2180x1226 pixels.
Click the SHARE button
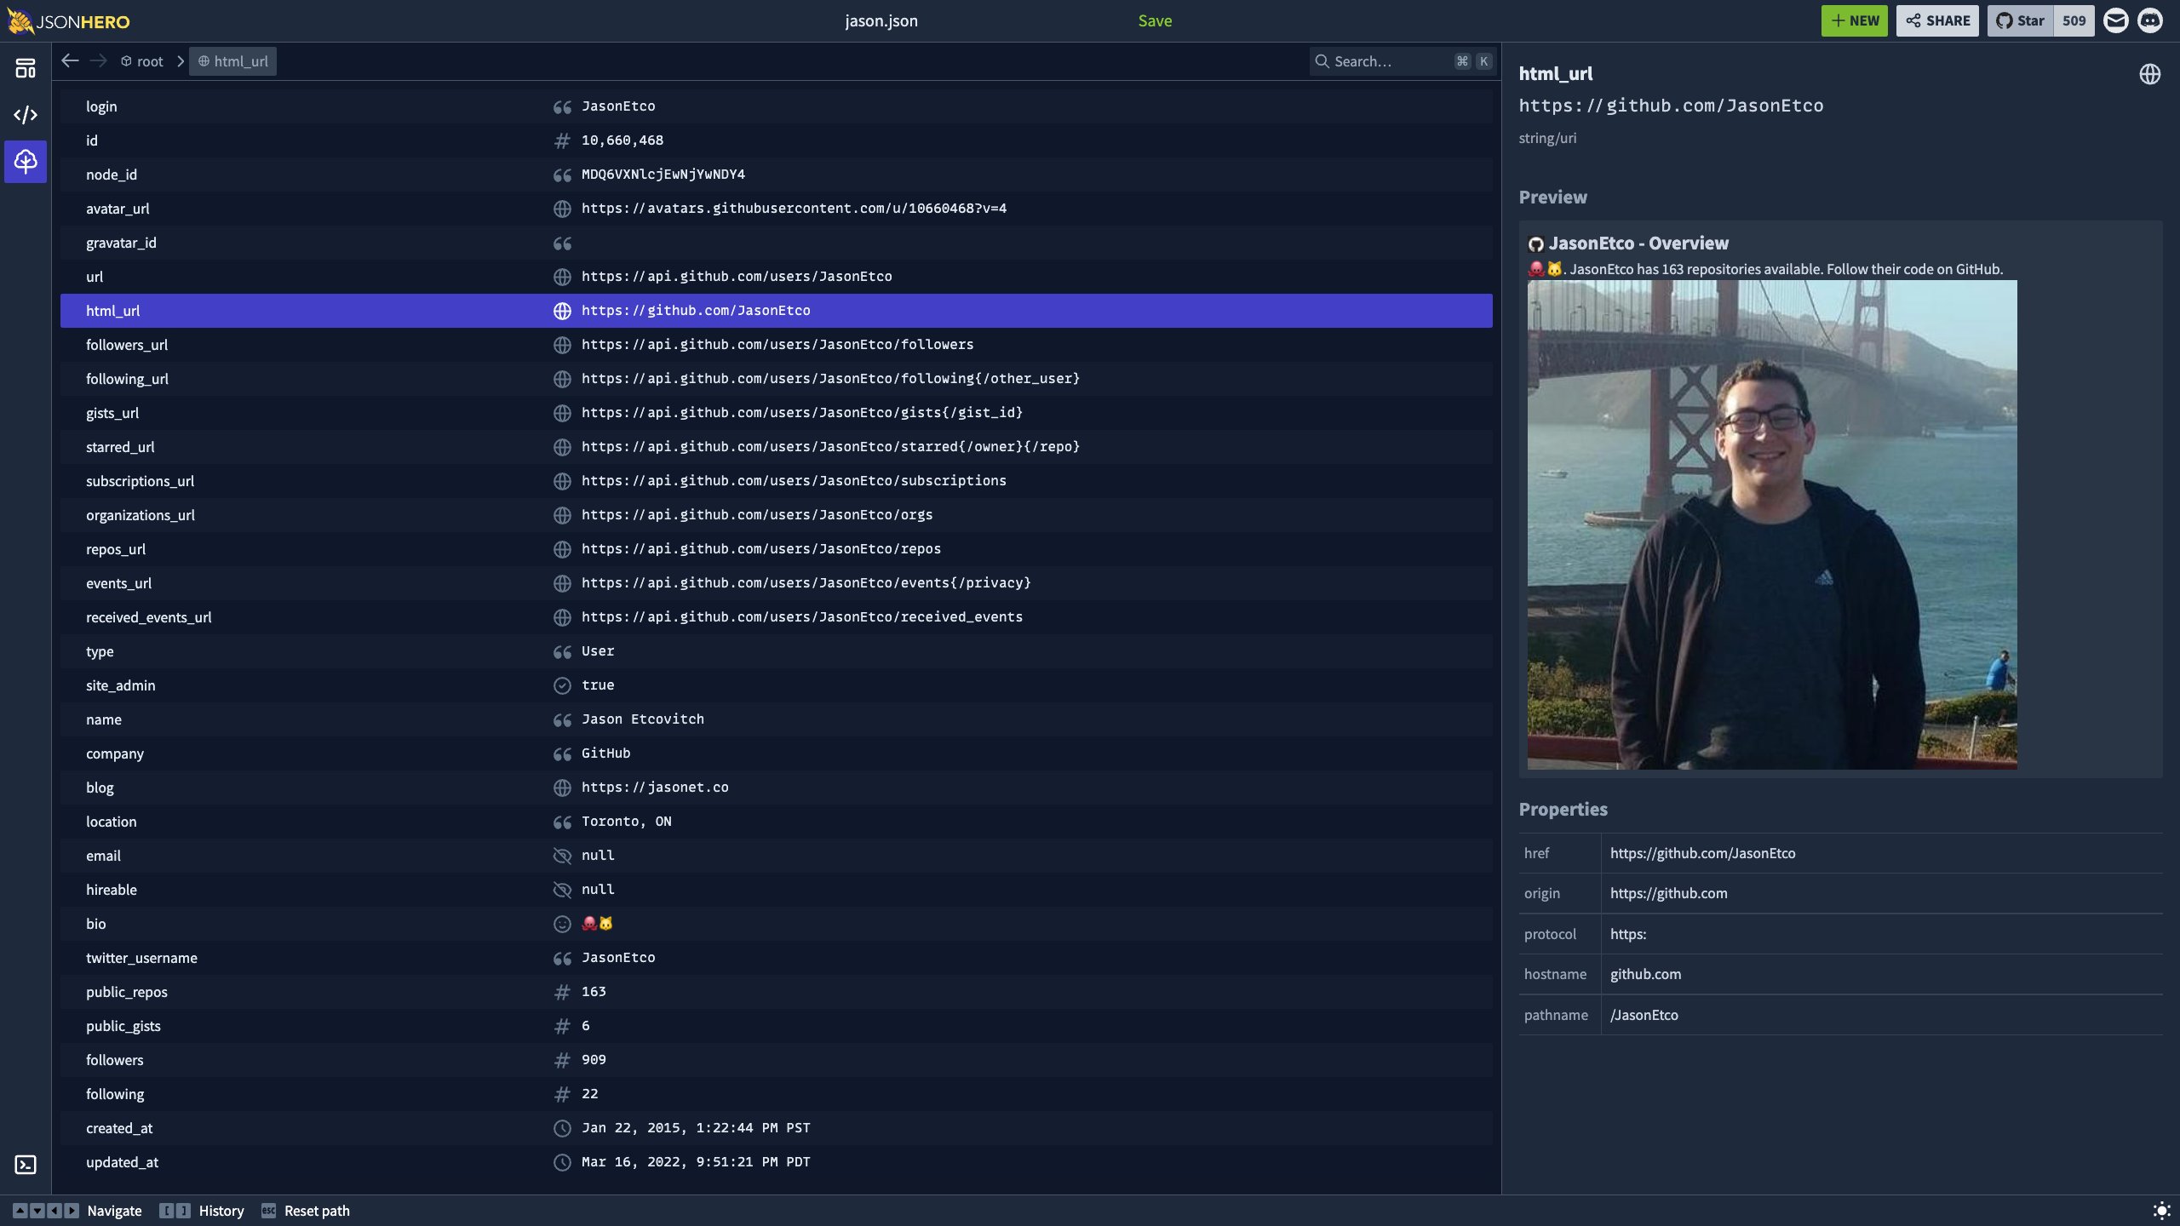pyautogui.click(x=1937, y=20)
